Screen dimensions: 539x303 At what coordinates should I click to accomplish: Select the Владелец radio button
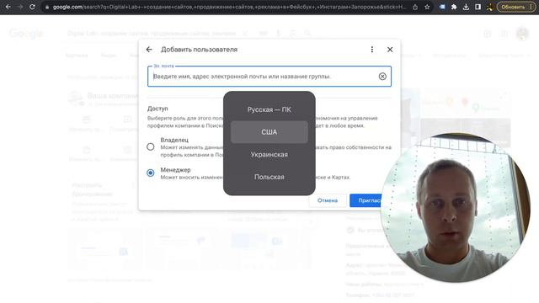151,147
